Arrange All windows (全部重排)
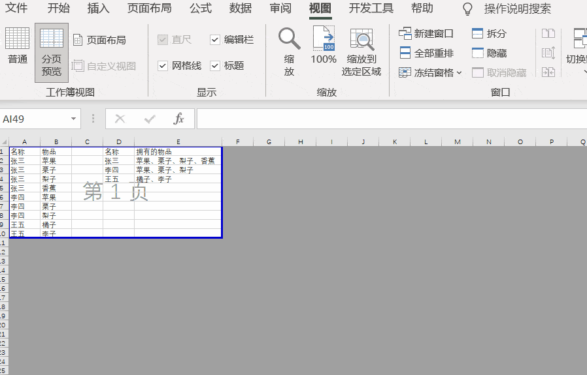This screenshot has height=375, width=587. 426,53
